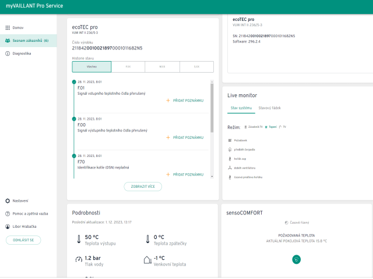Viewport: 373px width, 279px height.
Task: Click the F.00 error code text
Action: [x=82, y=125]
